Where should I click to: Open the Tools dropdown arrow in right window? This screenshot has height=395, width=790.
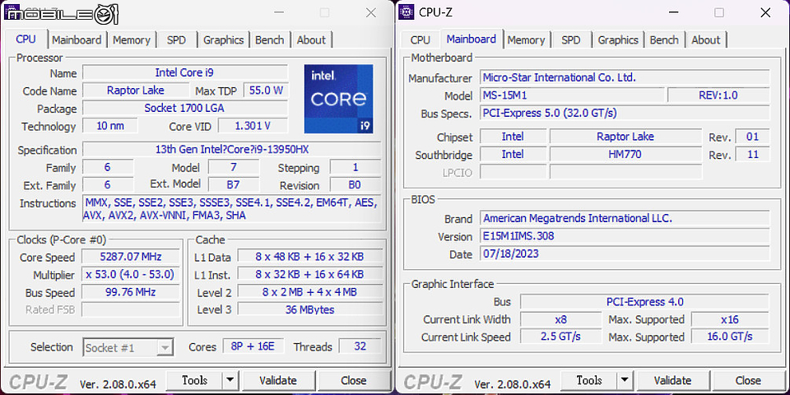625,380
